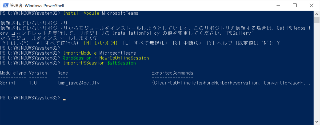Image resolution: width=320 pixels, height=125 pixels.
Task: Click the '[N] いいえ(N)' option text
Action: pyautogui.click(x=101, y=43)
